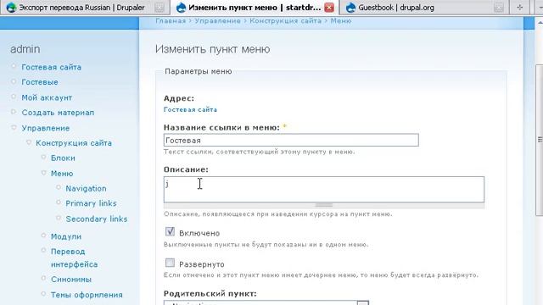The image size is (543, 305).
Task: Switch to Guestbook | drupal.org tab
Action: (x=424, y=8)
